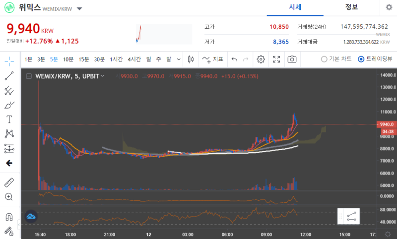Select the 15분 interval
The height and width of the screenshot is (239, 397).
pyautogui.click(x=84, y=60)
